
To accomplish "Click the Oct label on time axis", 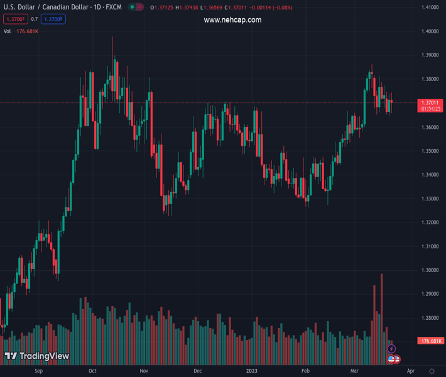I will coord(92,371).
